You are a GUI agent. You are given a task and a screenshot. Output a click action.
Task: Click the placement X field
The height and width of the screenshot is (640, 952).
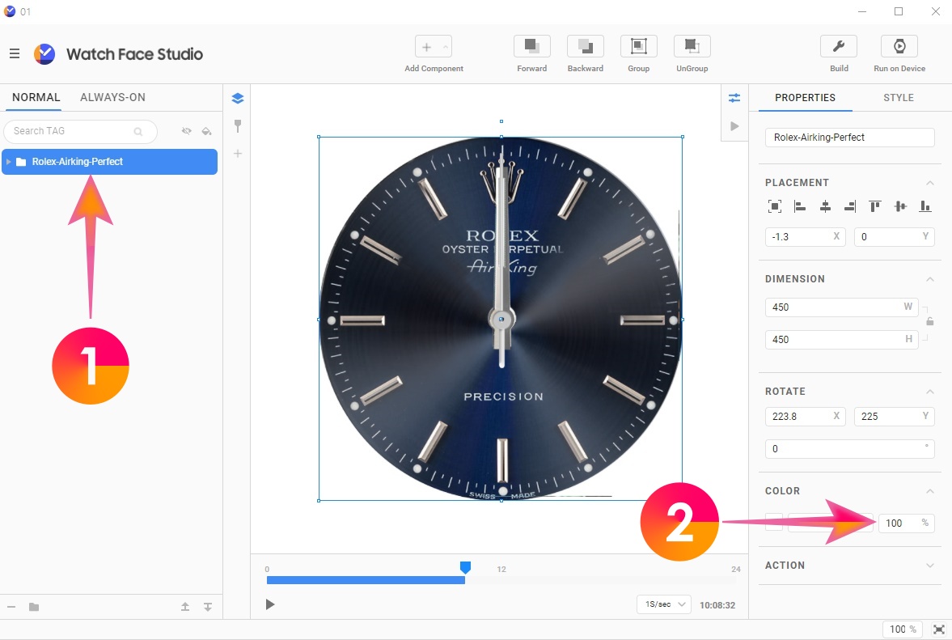805,237
